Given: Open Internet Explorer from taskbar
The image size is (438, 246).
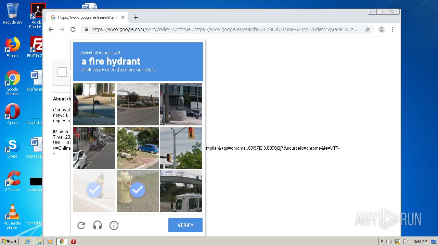Looking at the screenshot, I should pos(27,242).
